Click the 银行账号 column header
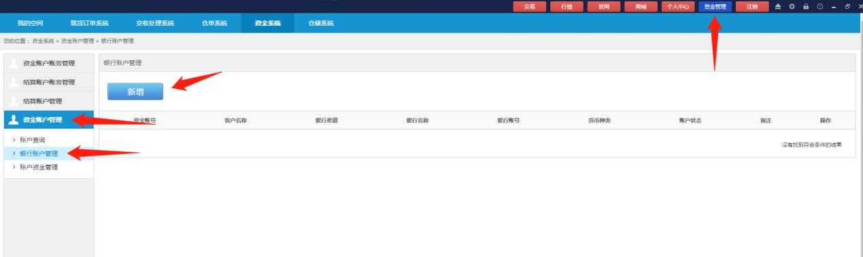Image resolution: width=863 pixels, height=257 pixels. pos(509,121)
